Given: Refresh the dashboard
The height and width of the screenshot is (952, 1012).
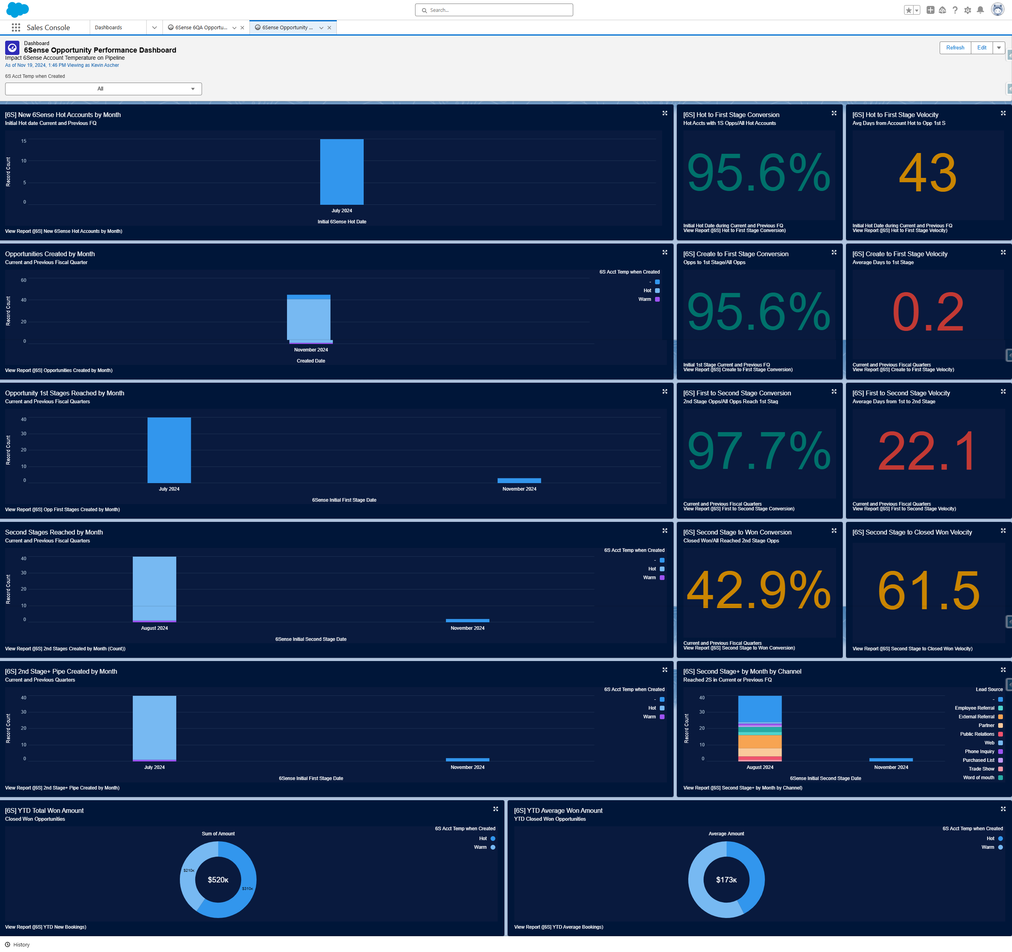Looking at the screenshot, I should [955, 48].
